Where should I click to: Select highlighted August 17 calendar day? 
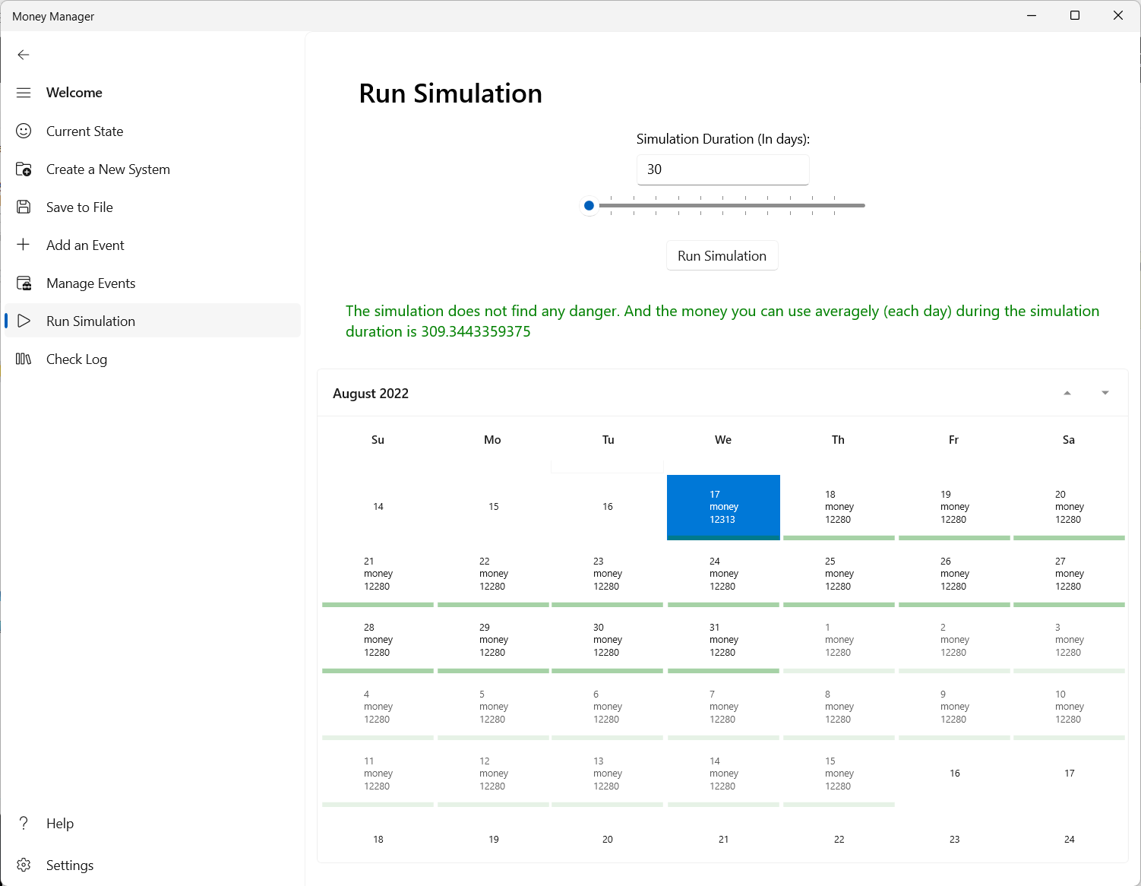click(723, 507)
